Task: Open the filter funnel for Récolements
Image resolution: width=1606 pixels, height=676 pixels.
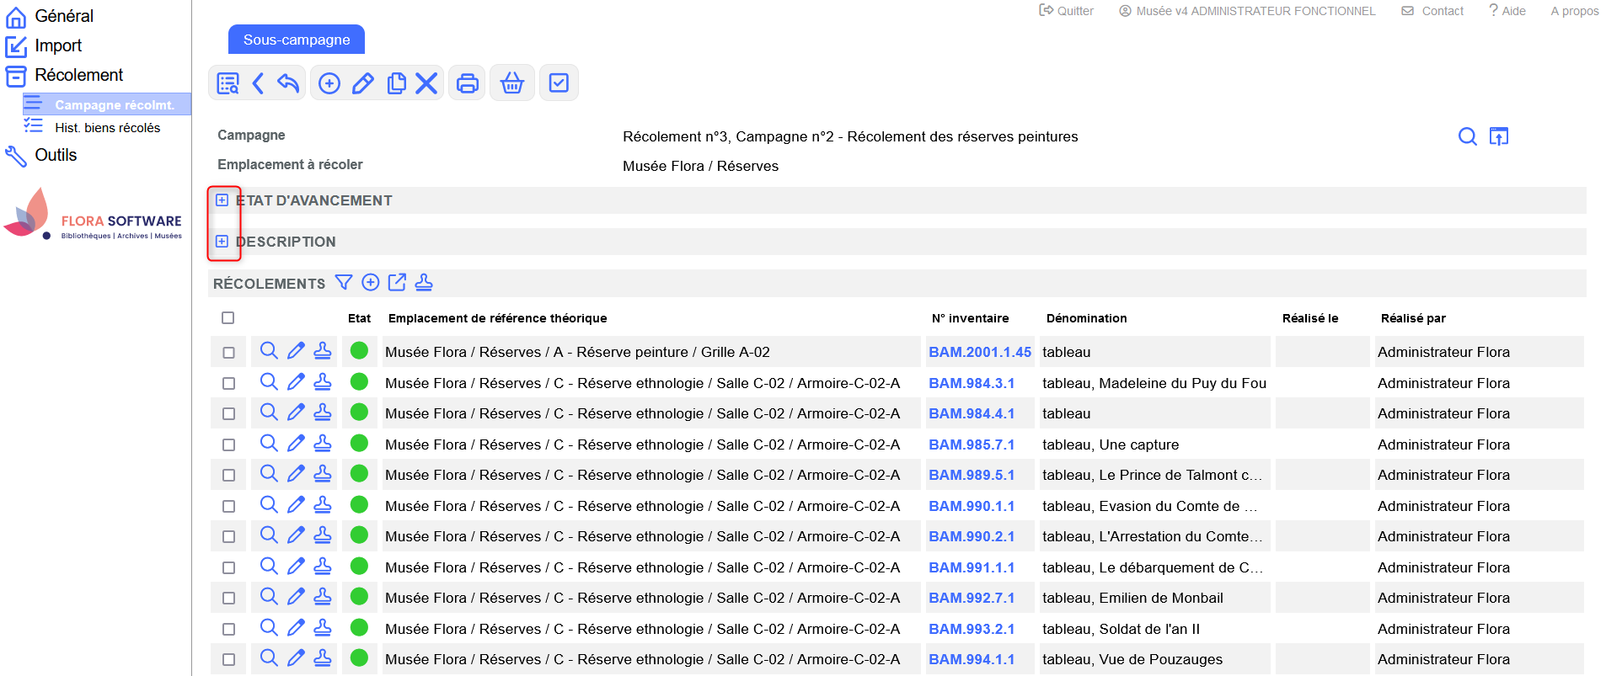Action: click(344, 283)
